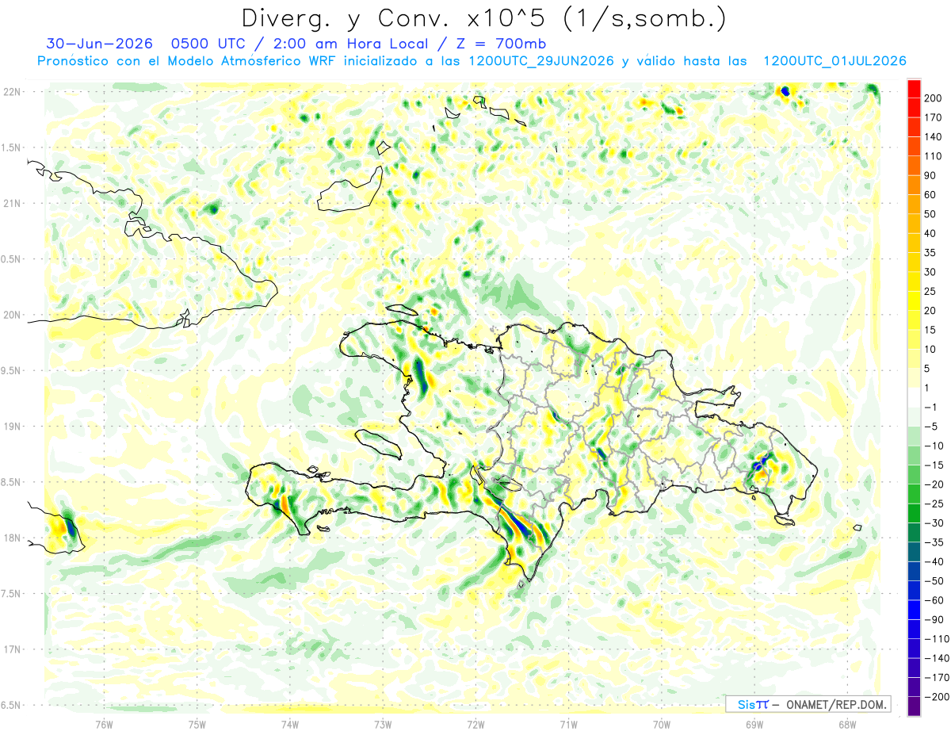This screenshot has width=951, height=735.
Task: Click the red color bar segment above 200
Action: tap(914, 88)
